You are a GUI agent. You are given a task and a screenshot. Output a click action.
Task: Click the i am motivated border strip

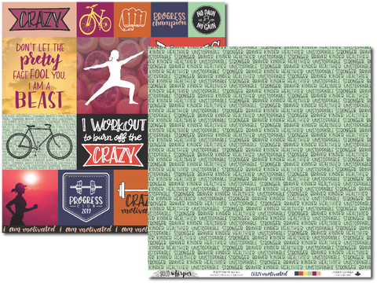(75, 230)
